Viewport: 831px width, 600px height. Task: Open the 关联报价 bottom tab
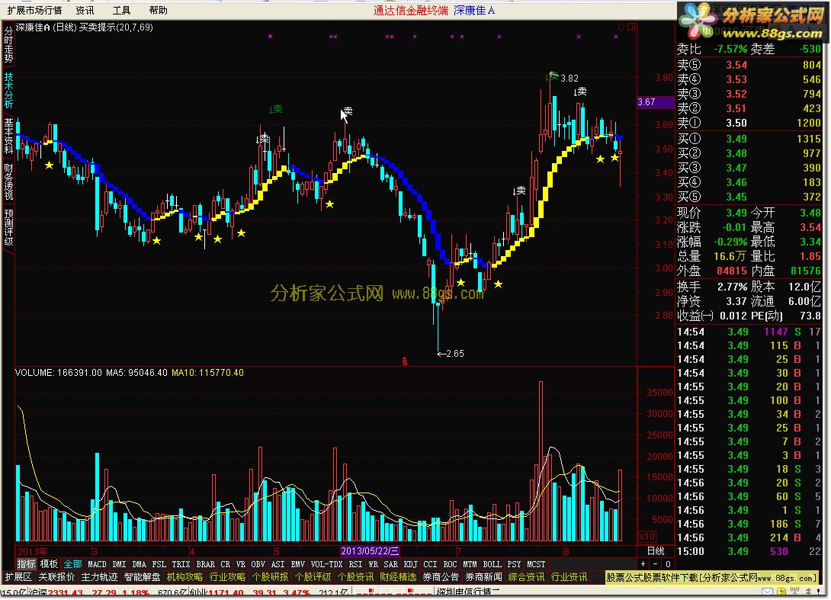coord(56,577)
